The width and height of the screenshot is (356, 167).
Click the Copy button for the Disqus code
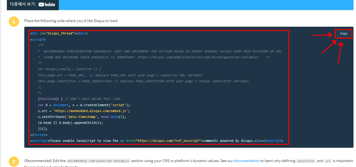[x=344, y=34]
